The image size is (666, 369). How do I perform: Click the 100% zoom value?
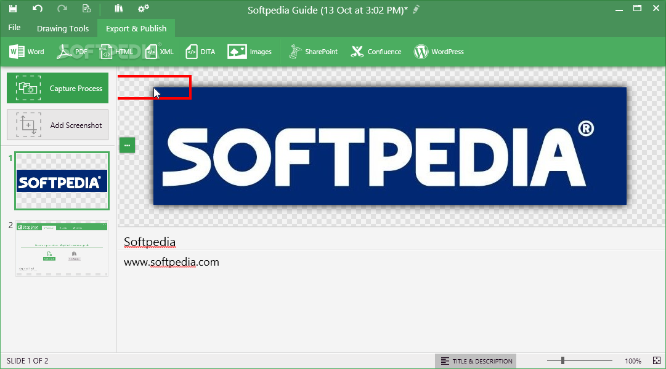pos(633,361)
